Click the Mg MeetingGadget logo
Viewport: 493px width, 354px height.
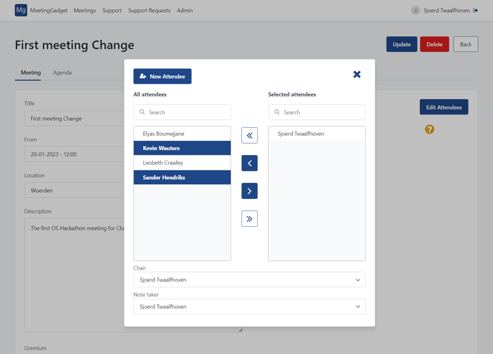coord(21,10)
